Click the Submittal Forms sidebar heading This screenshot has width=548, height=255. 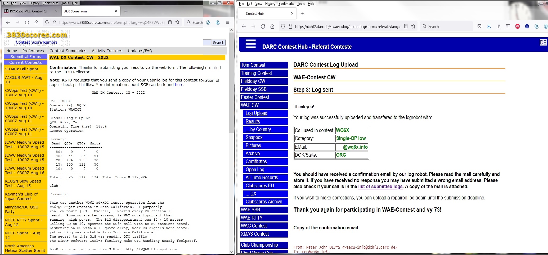coord(25,57)
